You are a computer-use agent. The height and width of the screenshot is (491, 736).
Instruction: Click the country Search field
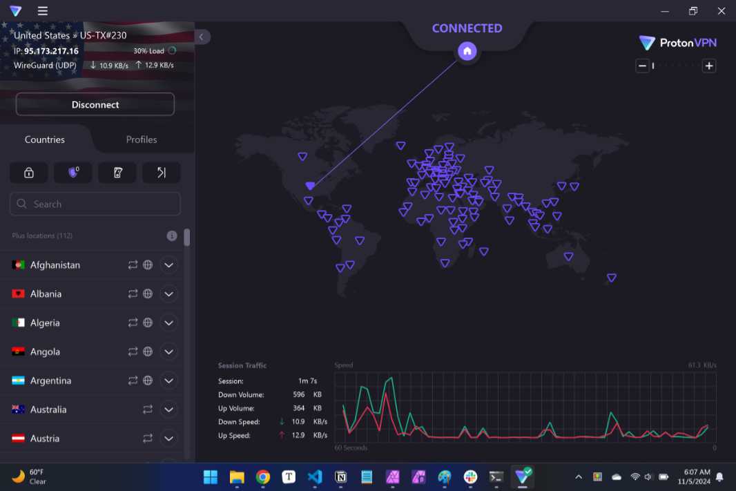pos(95,204)
